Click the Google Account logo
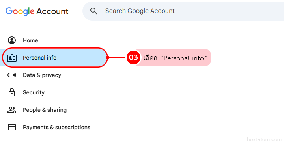284x143 pixels. (x=37, y=11)
